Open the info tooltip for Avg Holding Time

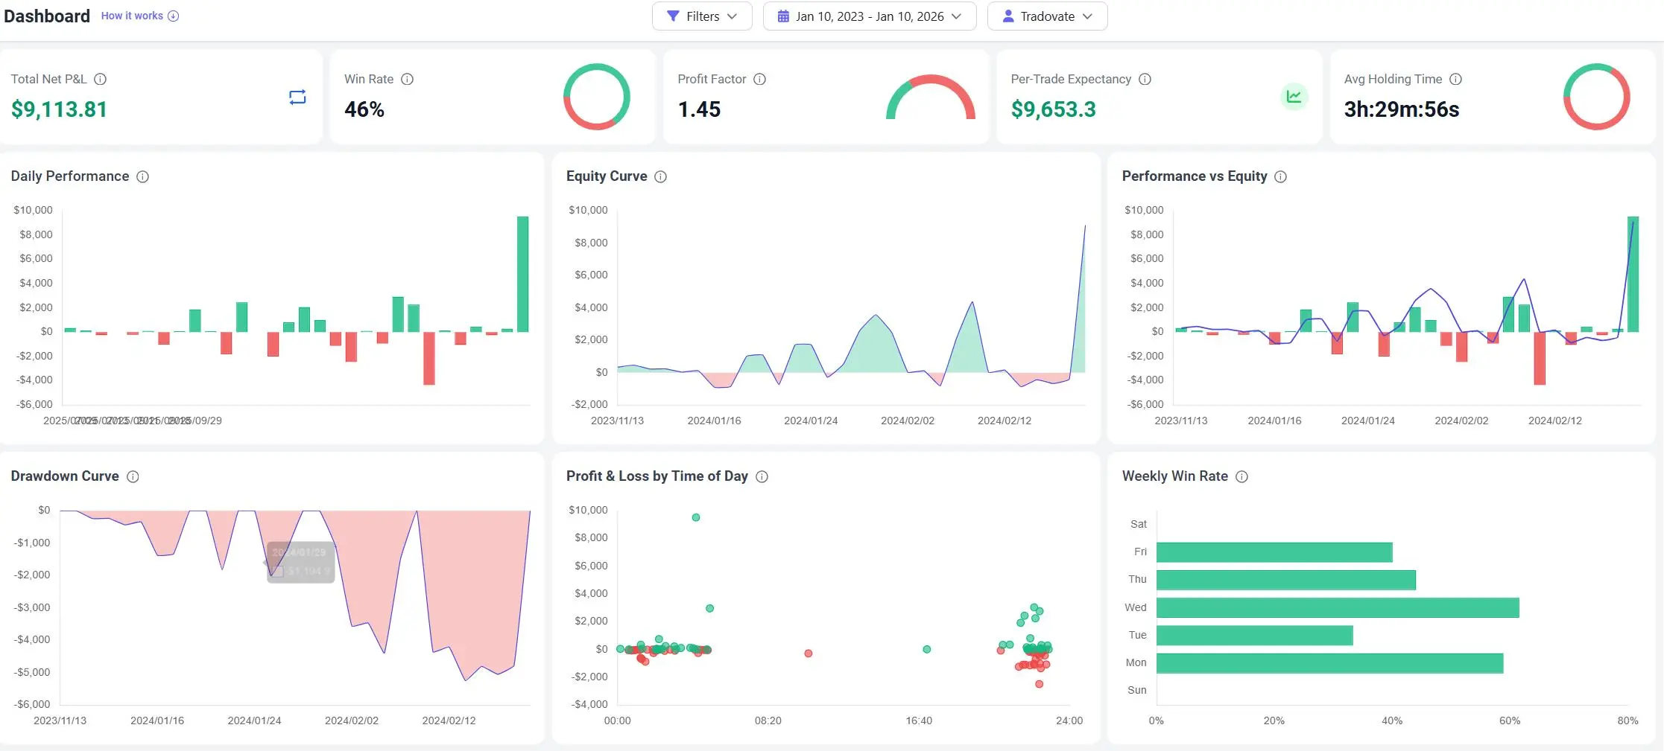tap(1455, 79)
